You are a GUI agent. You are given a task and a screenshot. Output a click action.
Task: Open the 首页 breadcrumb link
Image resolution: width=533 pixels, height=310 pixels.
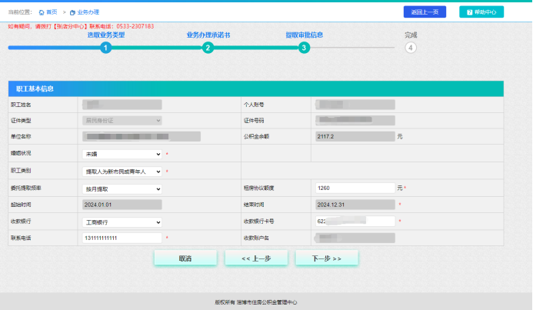[52, 12]
